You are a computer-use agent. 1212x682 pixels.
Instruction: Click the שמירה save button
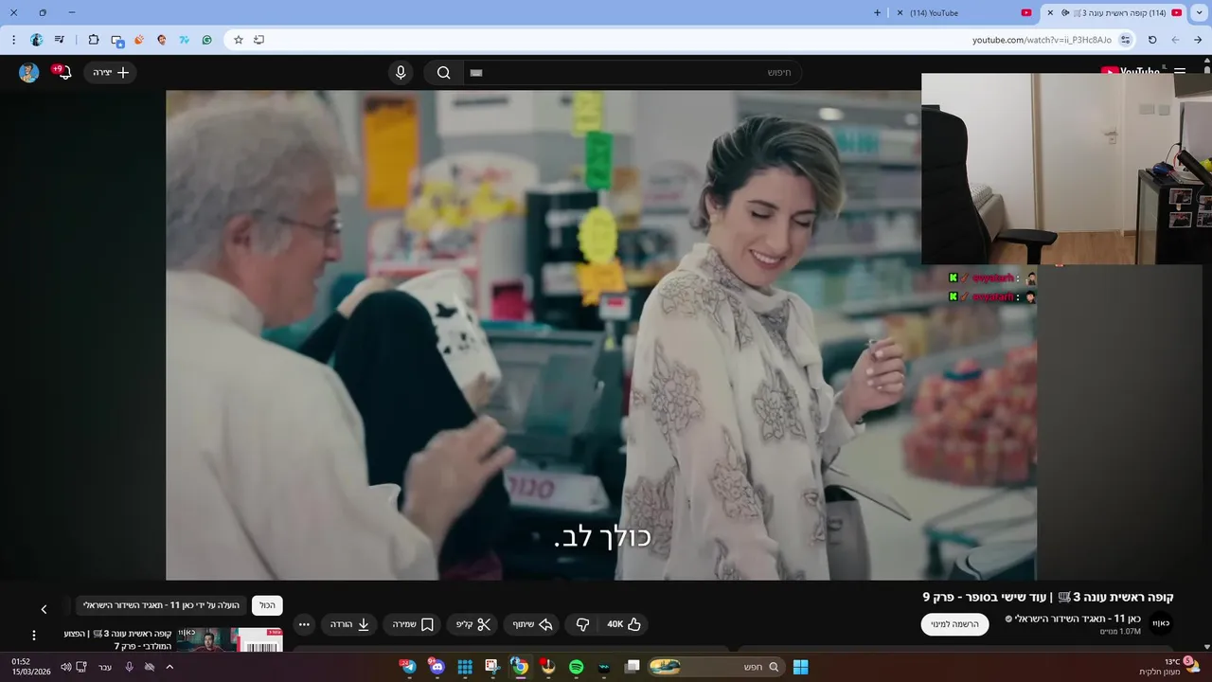coord(413,624)
